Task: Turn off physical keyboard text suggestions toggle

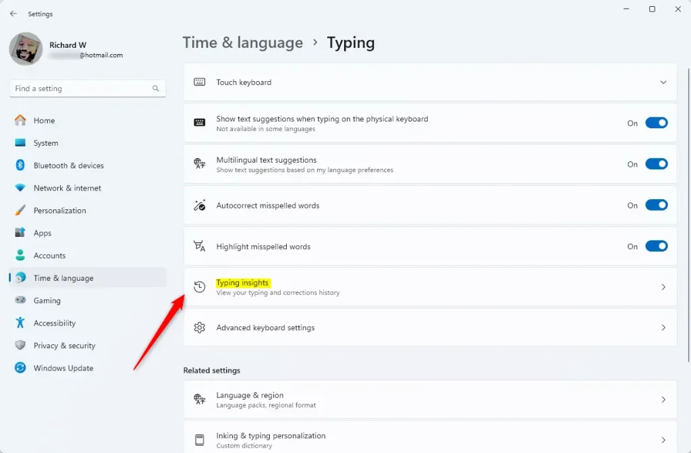Action: click(x=656, y=123)
